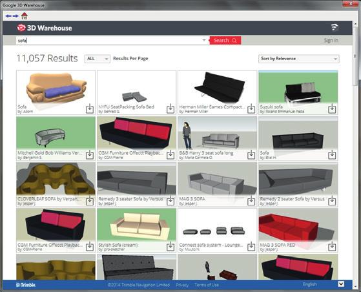
Task: Click the Trimble logo in footer
Action: coord(26,285)
